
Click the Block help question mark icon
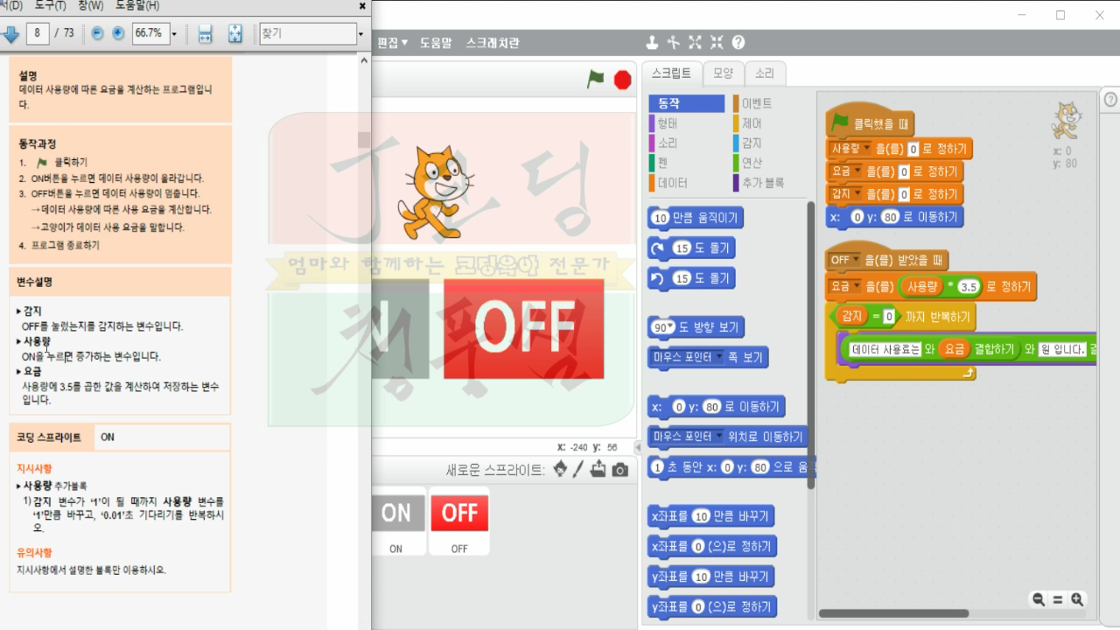point(738,42)
